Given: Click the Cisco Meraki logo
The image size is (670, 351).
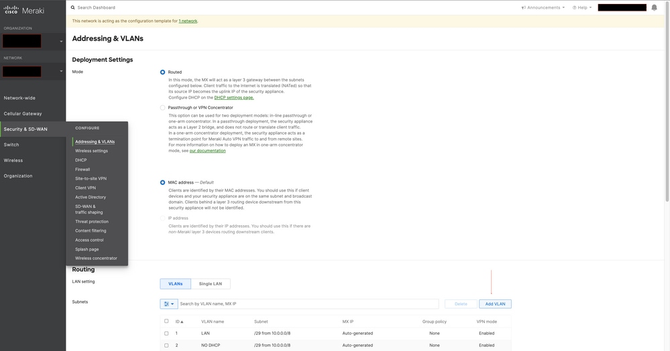Looking at the screenshot, I should tap(24, 10).
